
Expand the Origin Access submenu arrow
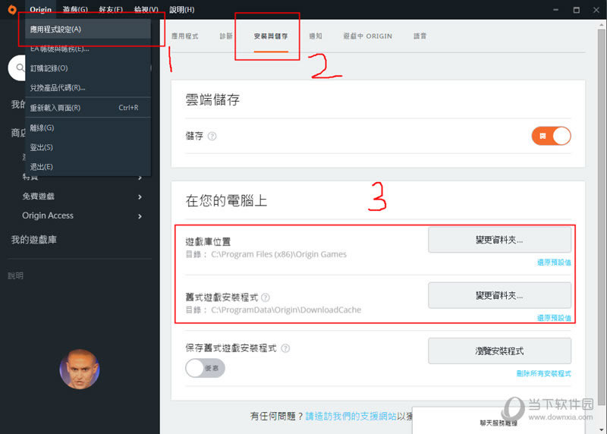click(140, 216)
